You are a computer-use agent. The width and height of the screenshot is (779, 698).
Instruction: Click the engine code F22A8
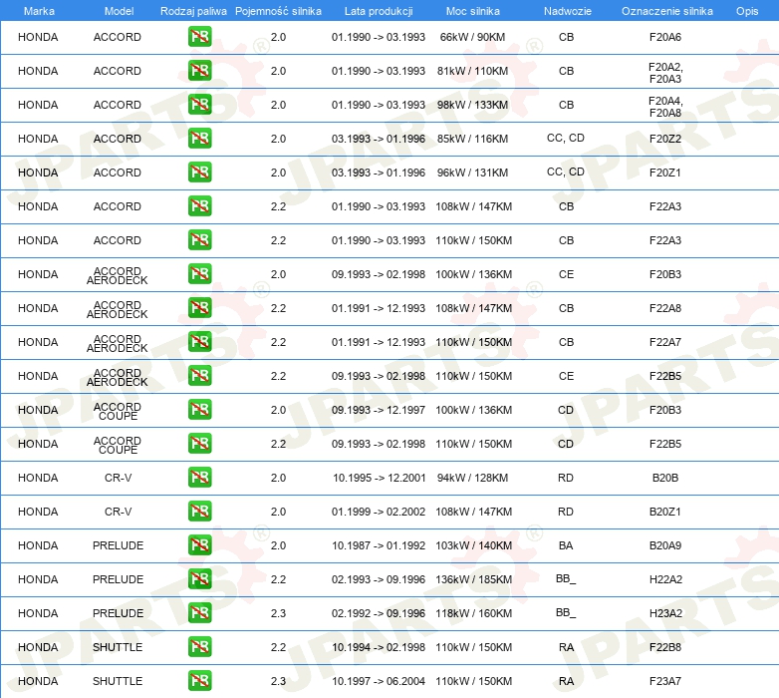[665, 308]
